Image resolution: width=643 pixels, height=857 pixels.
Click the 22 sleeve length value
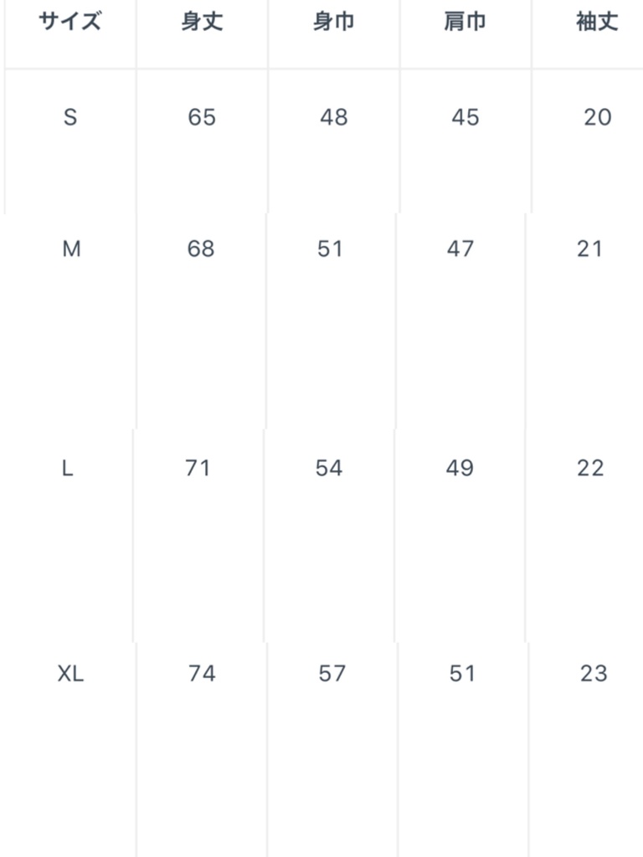point(590,469)
